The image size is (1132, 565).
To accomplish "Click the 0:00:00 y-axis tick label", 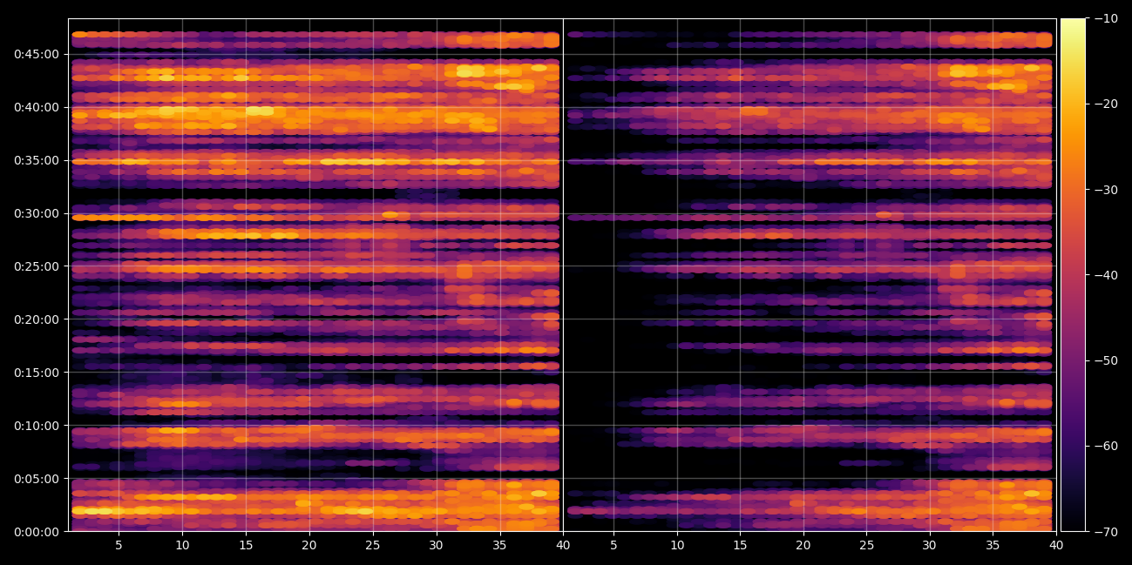I will click(37, 532).
